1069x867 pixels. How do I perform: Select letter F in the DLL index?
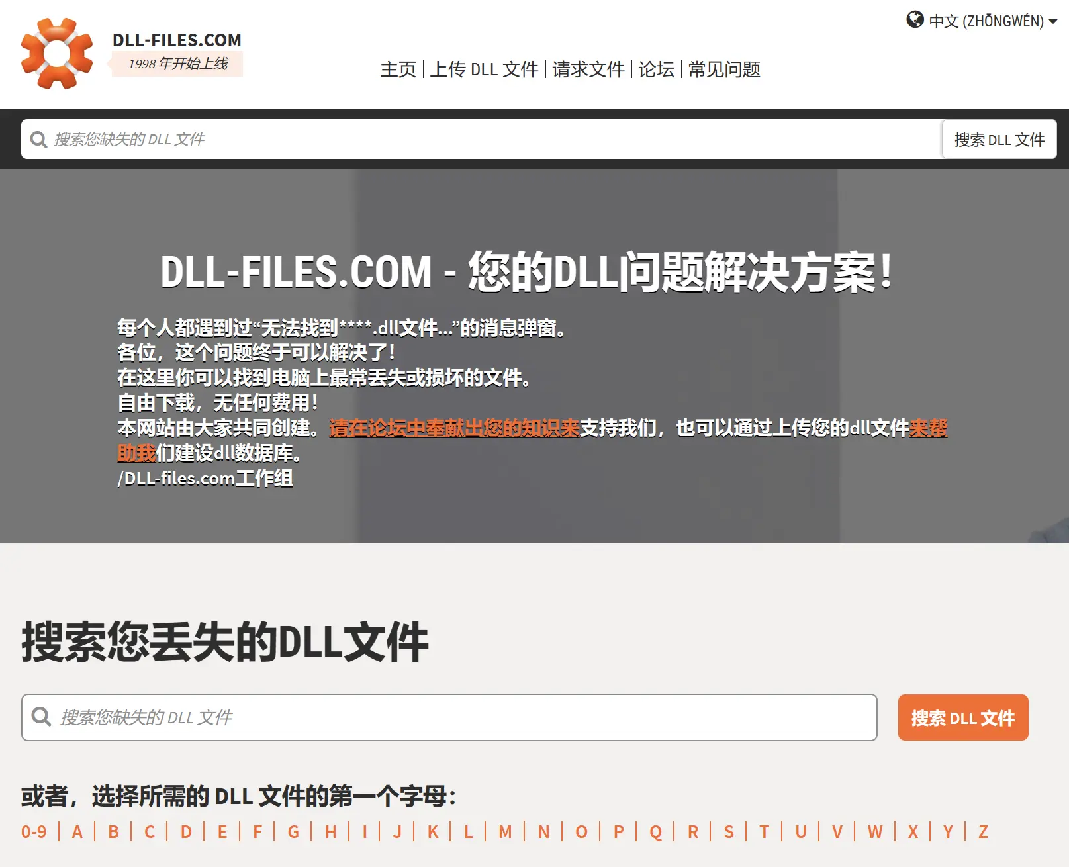point(257,832)
